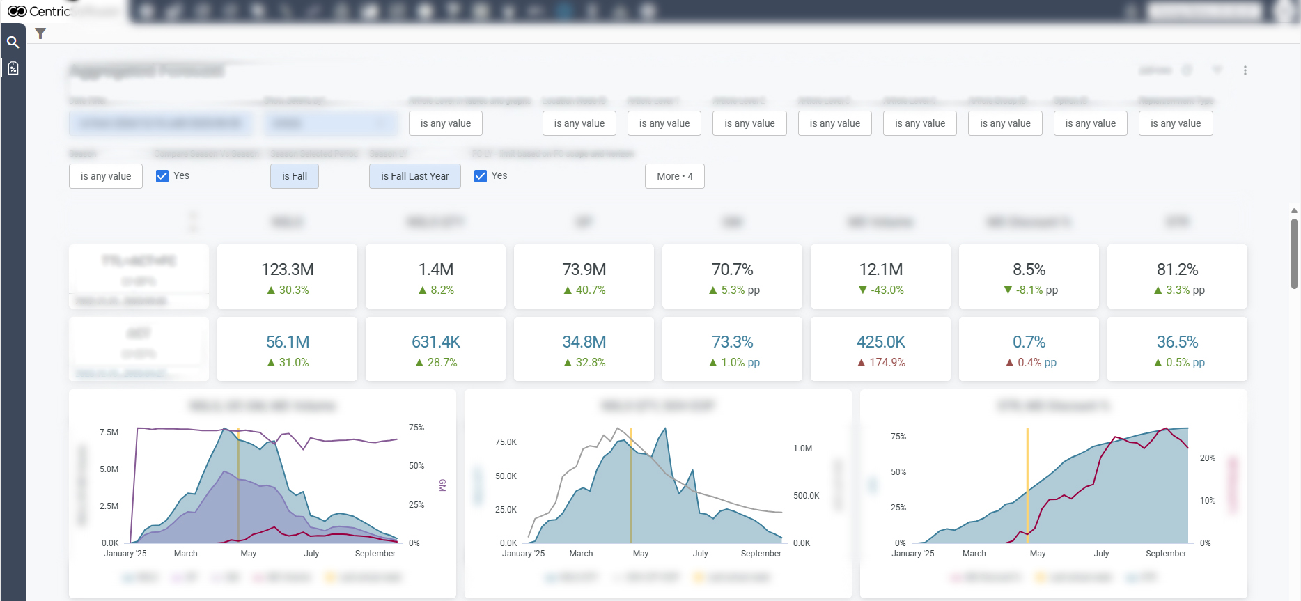The width and height of the screenshot is (1301, 601).
Task: Uncheck Compare Season Vs Season Yes checkbox
Action: click(x=162, y=176)
